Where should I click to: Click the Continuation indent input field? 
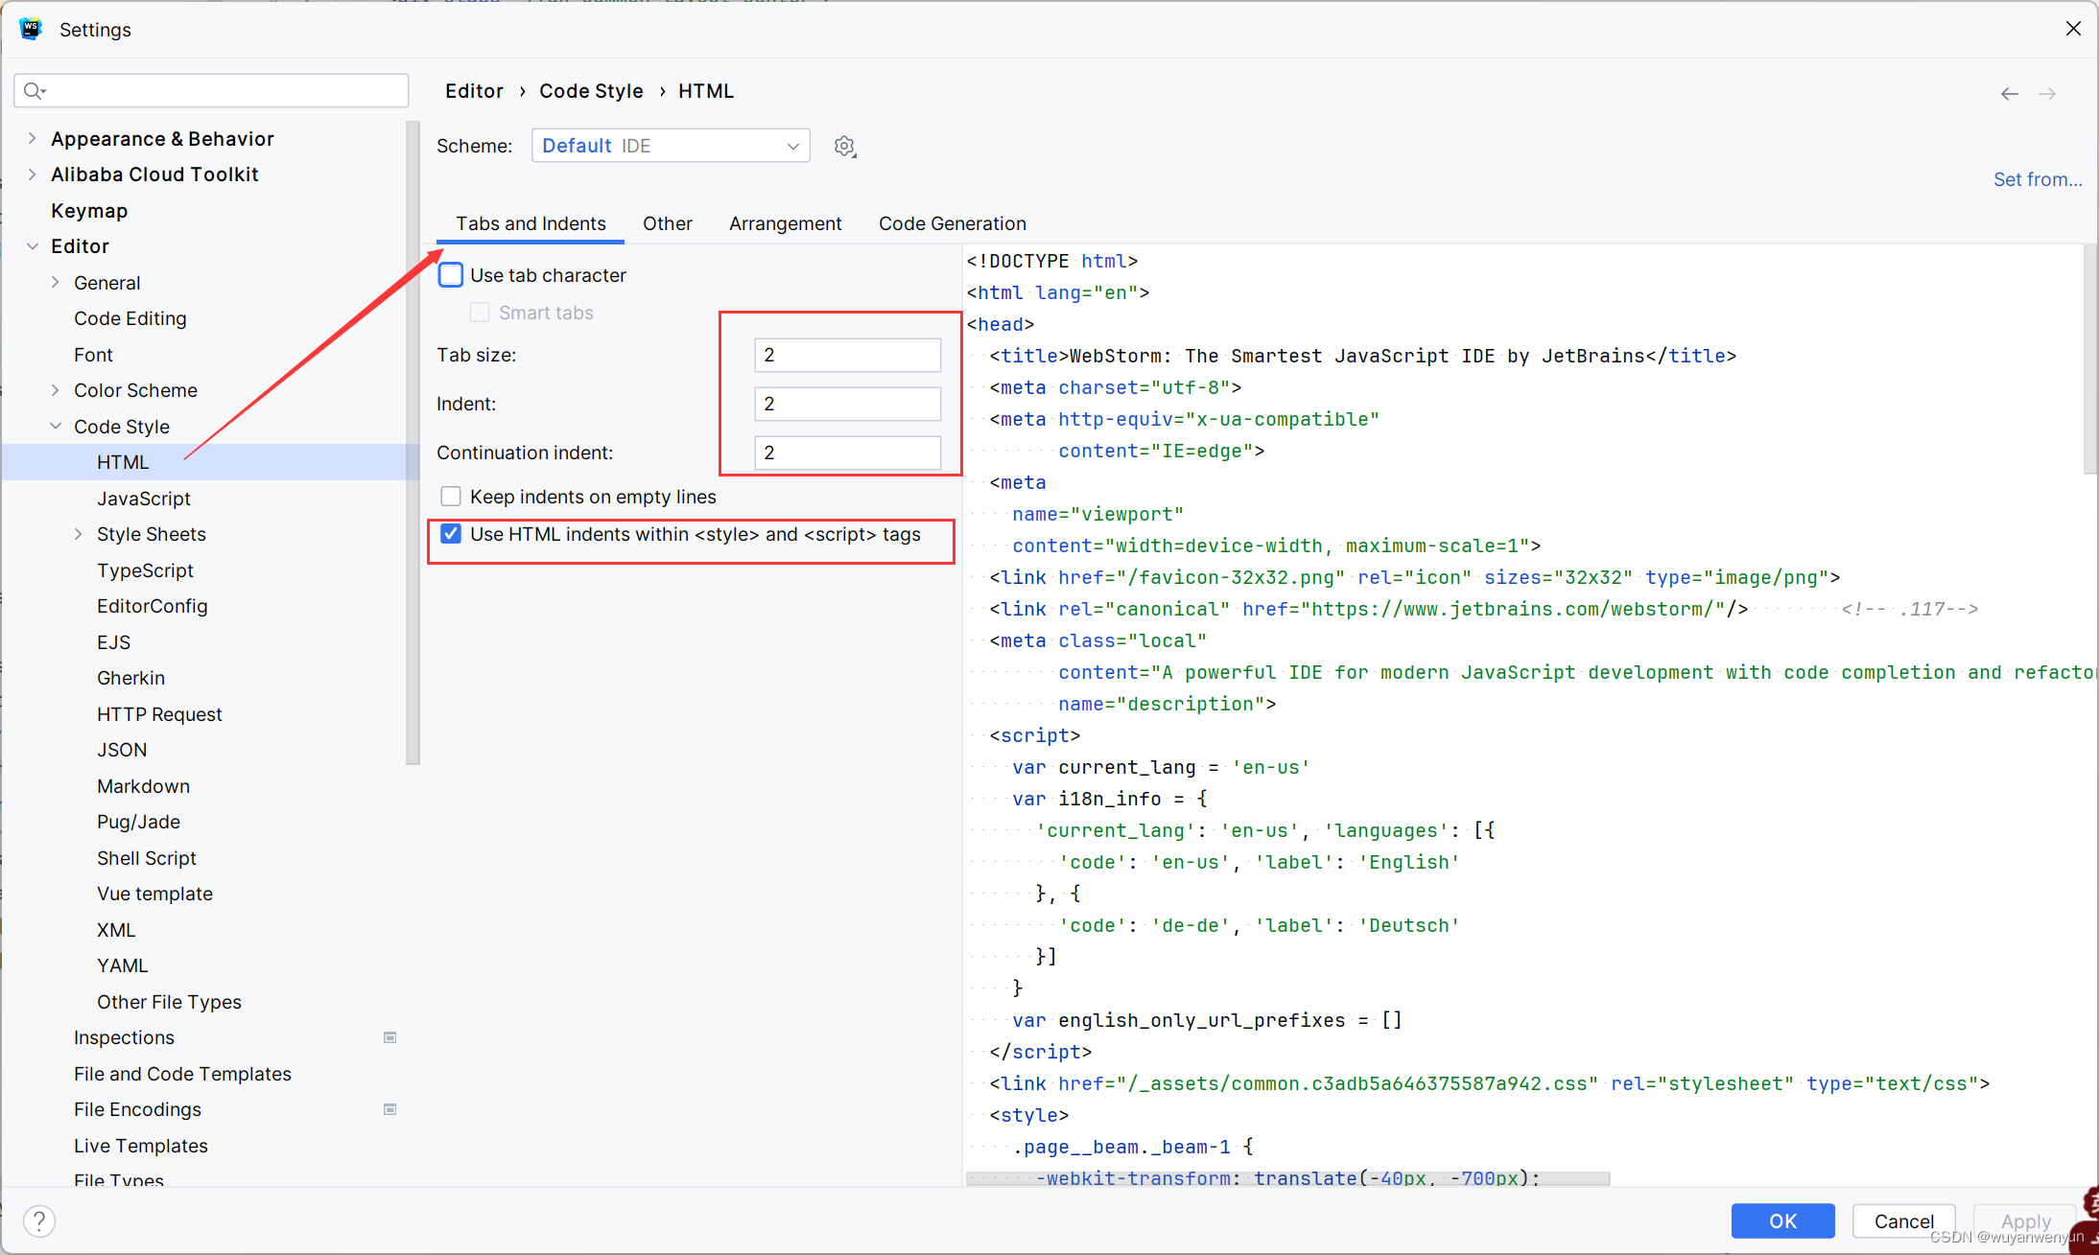coord(847,453)
